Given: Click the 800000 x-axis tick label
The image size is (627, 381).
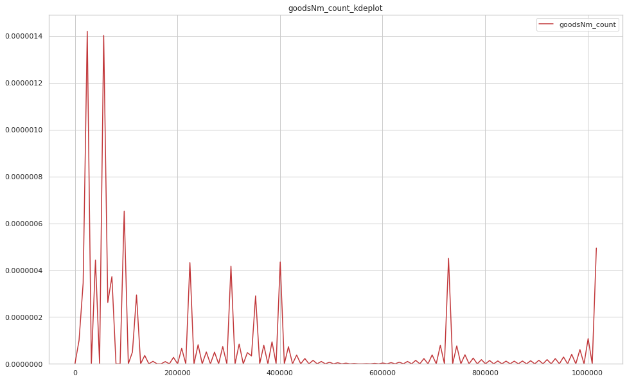Looking at the screenshot, I should tap(485, 373).
